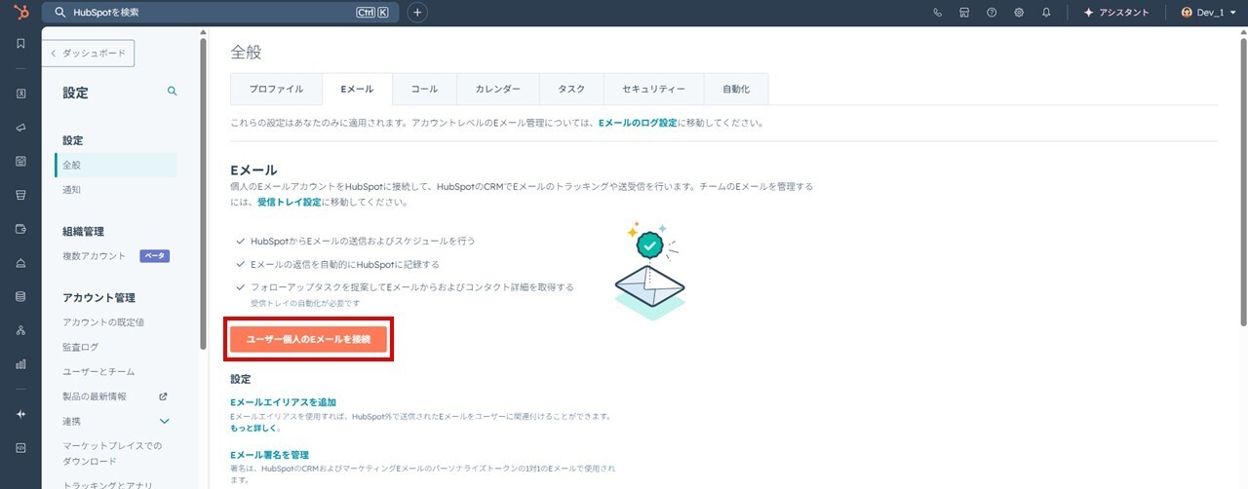Switch to the タスク tab
The image size is (1248, 489).
(x=571, y=89)
